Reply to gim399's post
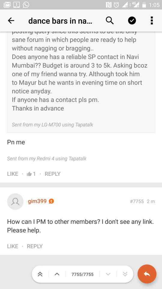Image resolution: width=162 pixels, height=289 pixels. [x=35, y=246]
